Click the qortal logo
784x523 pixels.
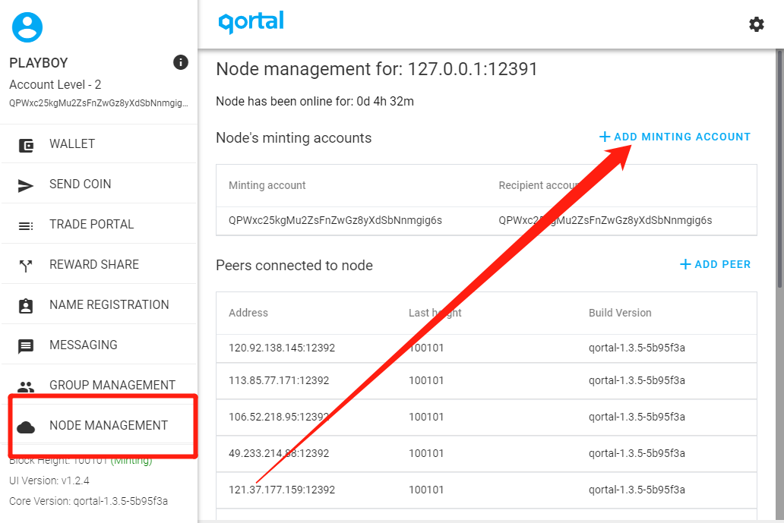click(x=251, y=22)
